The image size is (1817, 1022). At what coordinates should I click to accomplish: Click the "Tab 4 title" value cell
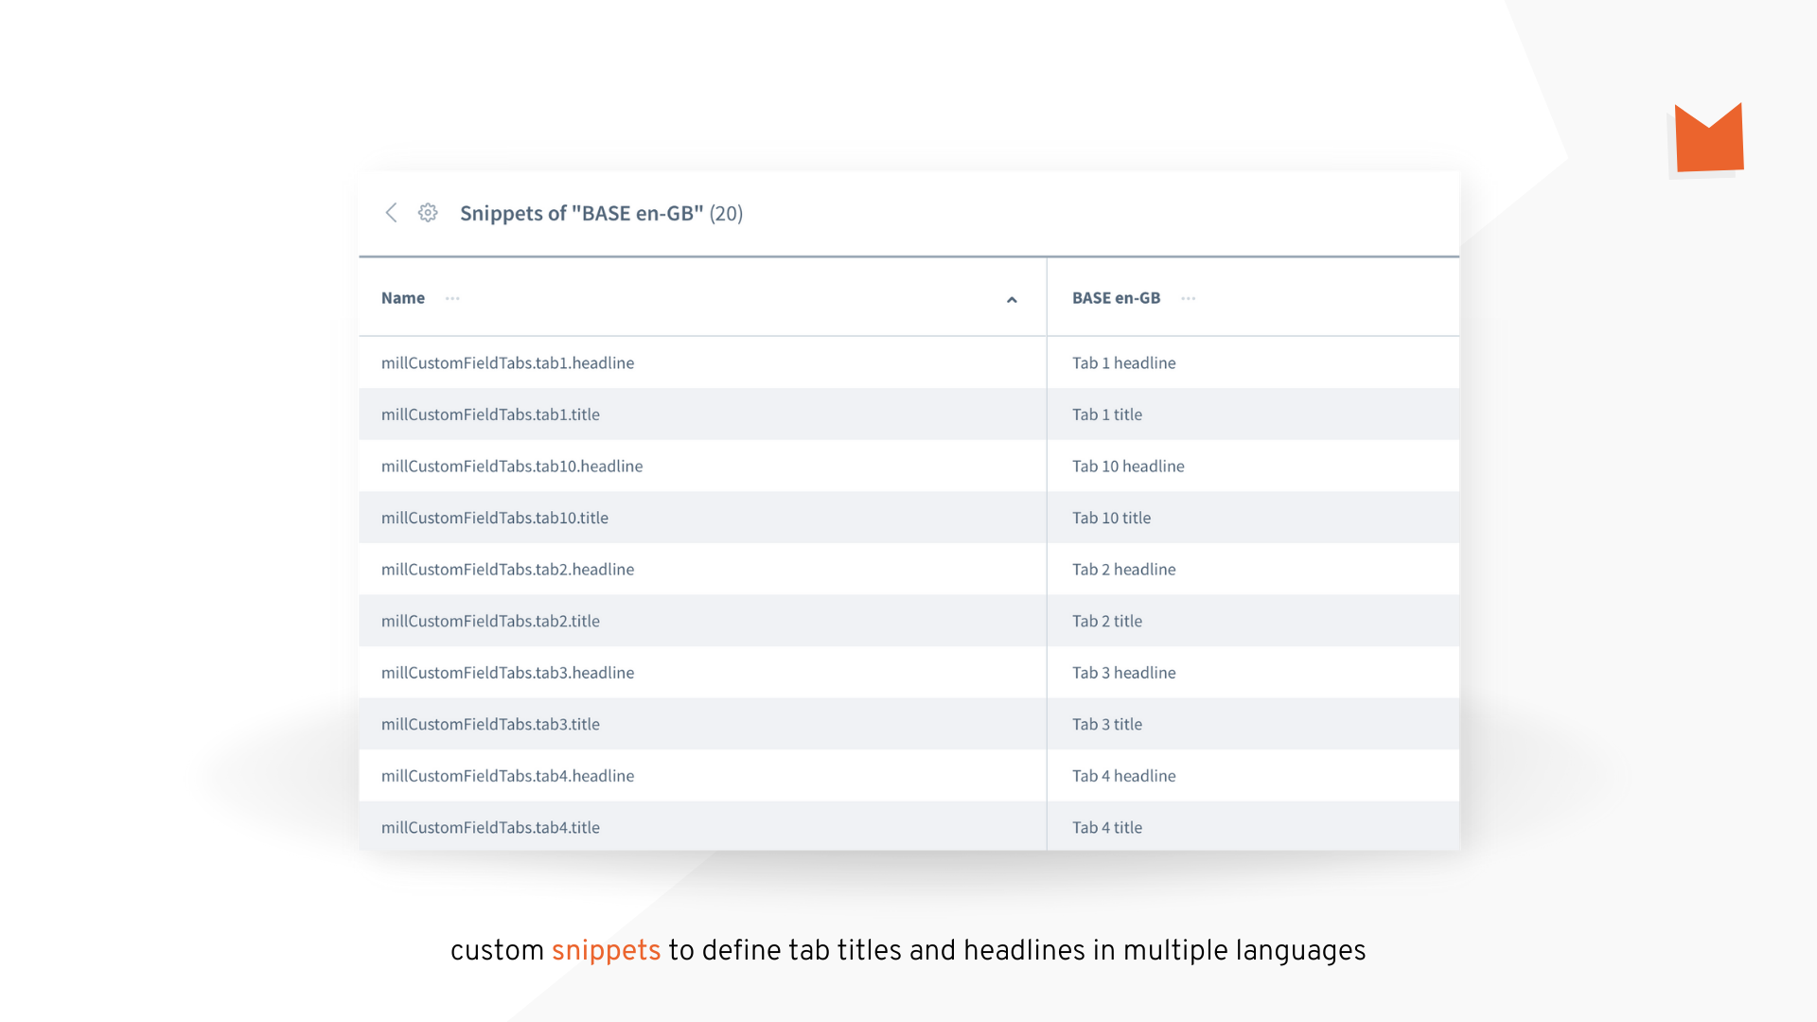click(x=1253, y=826)
